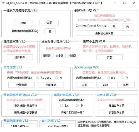
Task: Click the 增加像素值(可不选): label
Action: coord(26,31)
